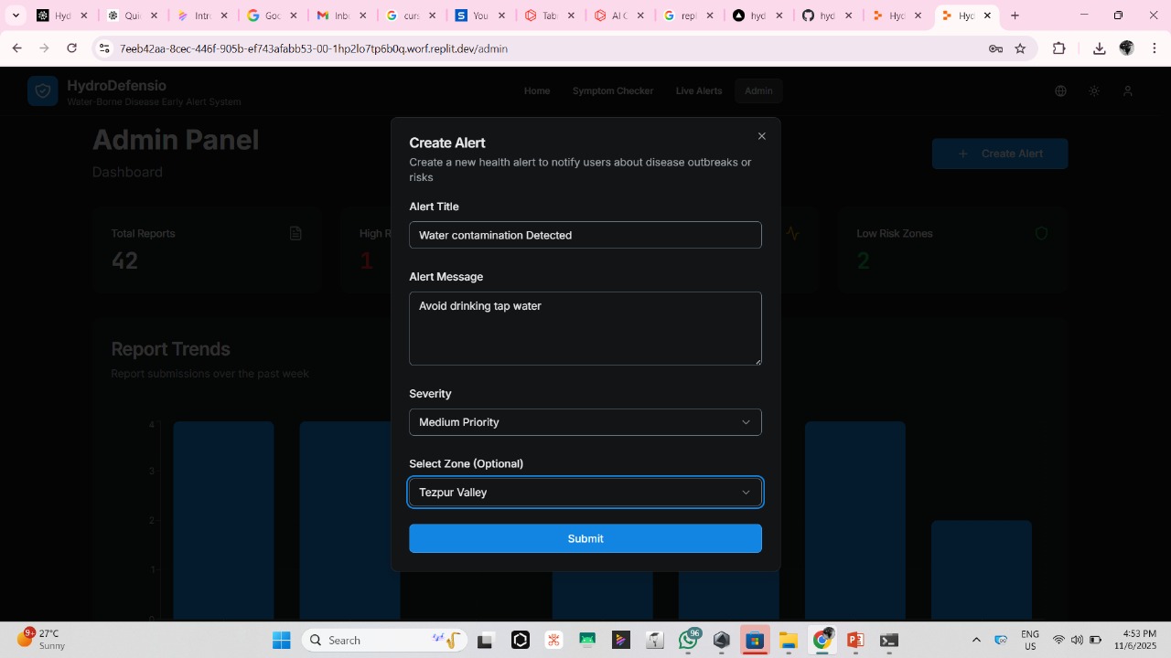Open the language globe icon

tap(1060, 91)
